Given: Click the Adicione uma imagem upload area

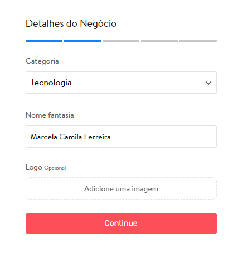Looking at the screenshot, I should coord(121,188).
